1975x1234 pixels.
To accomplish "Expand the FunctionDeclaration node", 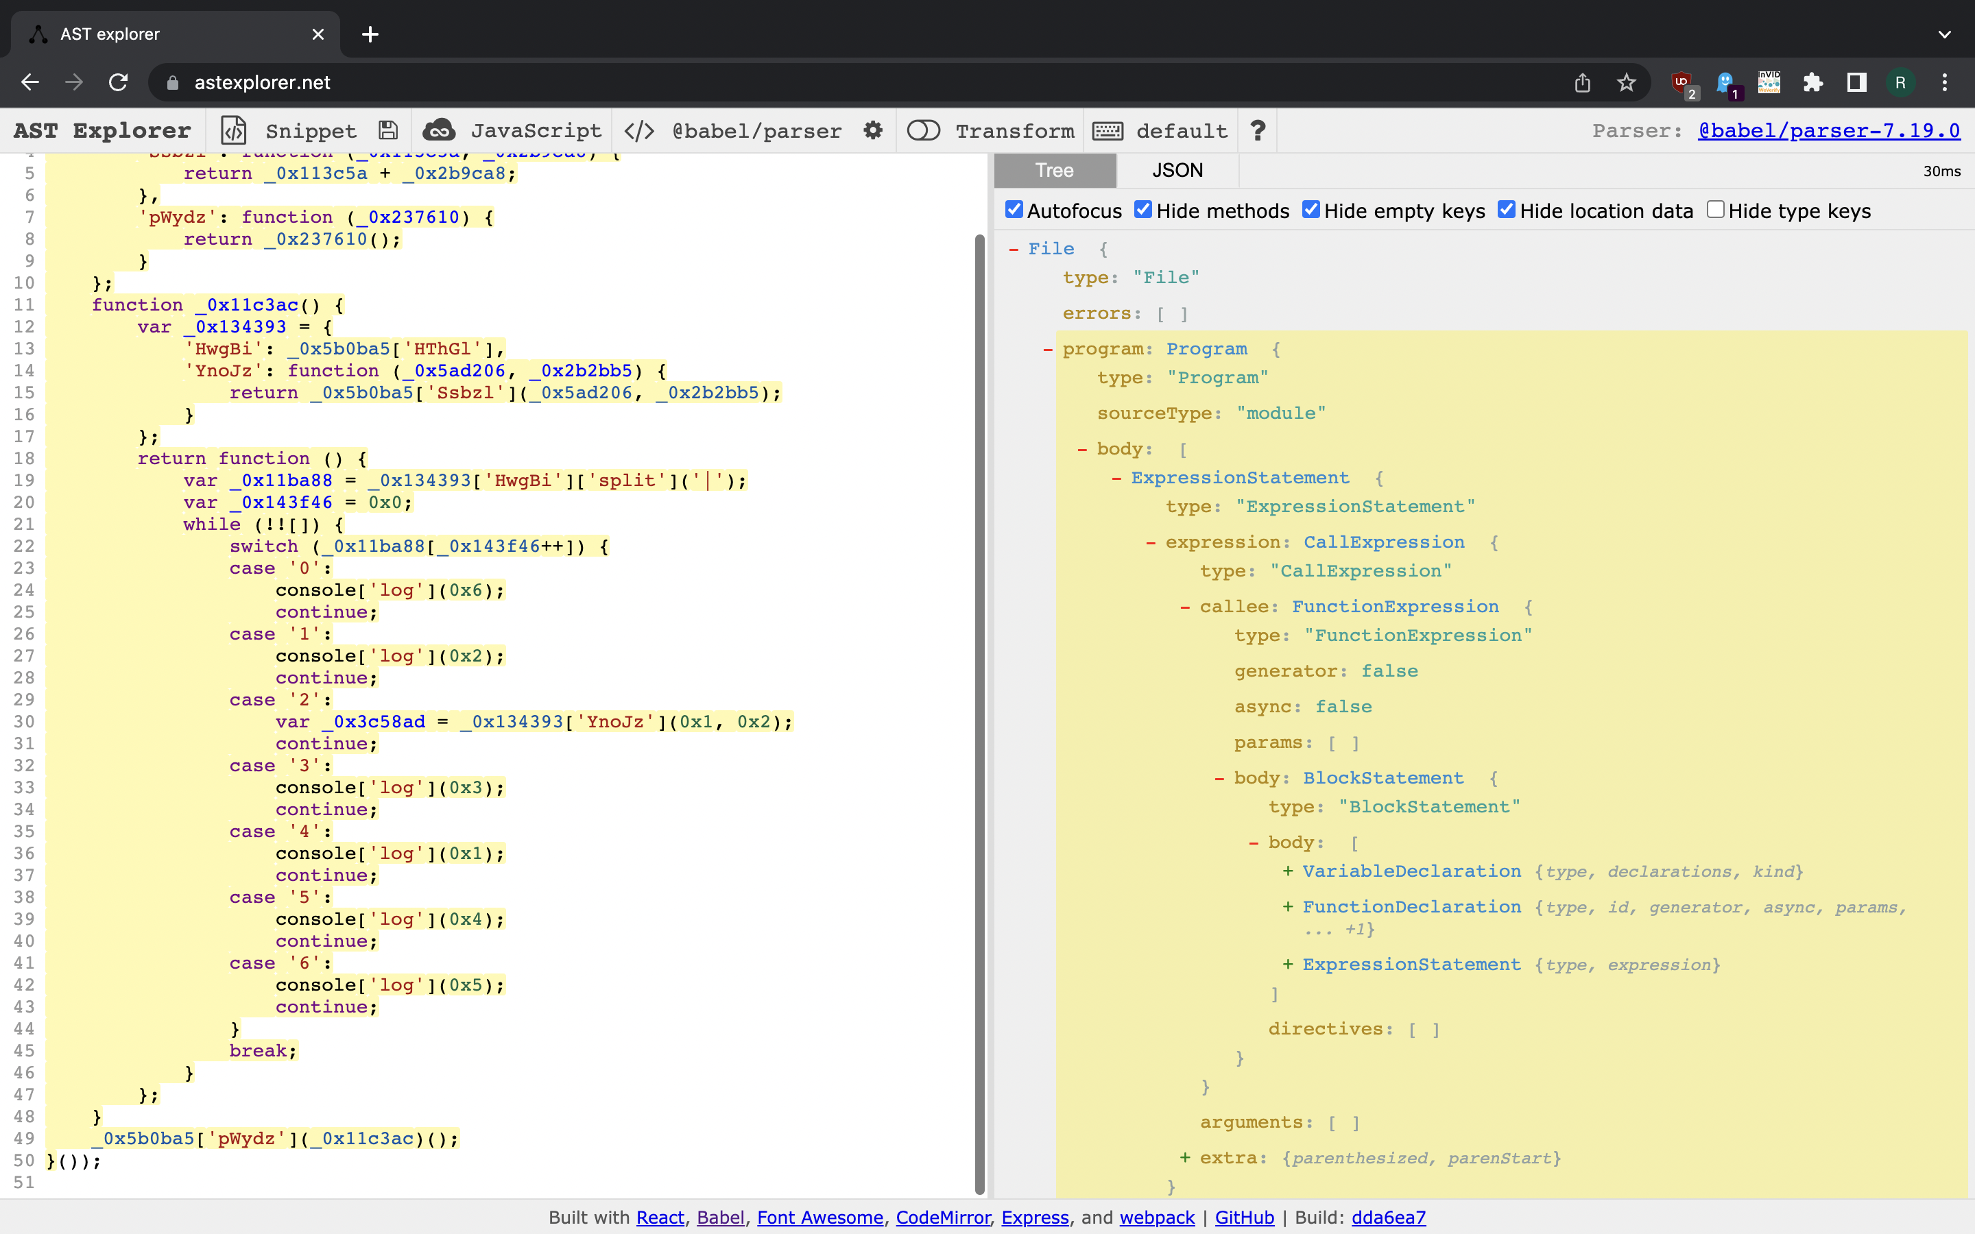I will 1288,908.
